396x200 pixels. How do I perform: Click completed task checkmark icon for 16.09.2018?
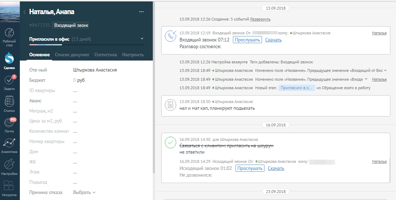point(171,142)
